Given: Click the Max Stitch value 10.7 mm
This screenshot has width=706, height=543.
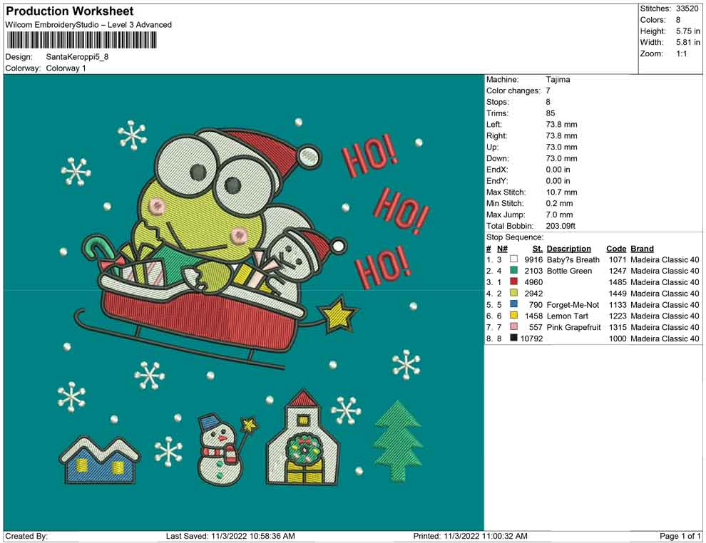Looking at the screenshot, I should coord(561,192).
